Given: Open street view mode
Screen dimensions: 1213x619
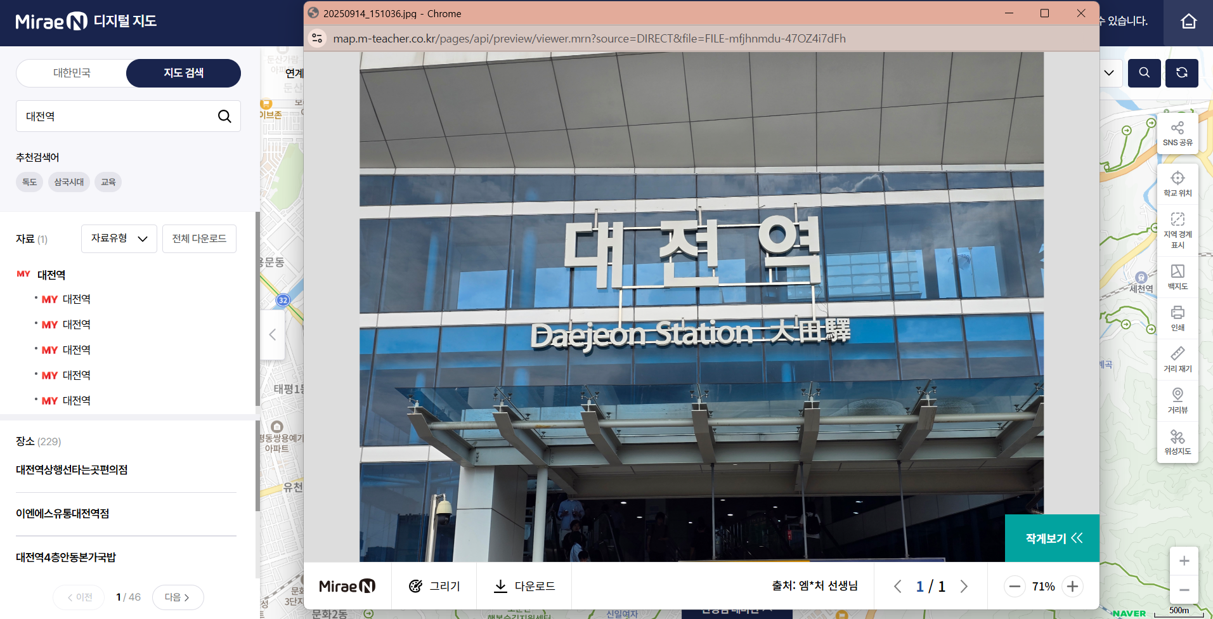Looking at the screenshot, I should 1177,401.
